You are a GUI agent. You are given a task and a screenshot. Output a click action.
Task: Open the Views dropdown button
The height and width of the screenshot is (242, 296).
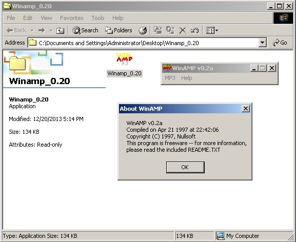pos(212,30)
